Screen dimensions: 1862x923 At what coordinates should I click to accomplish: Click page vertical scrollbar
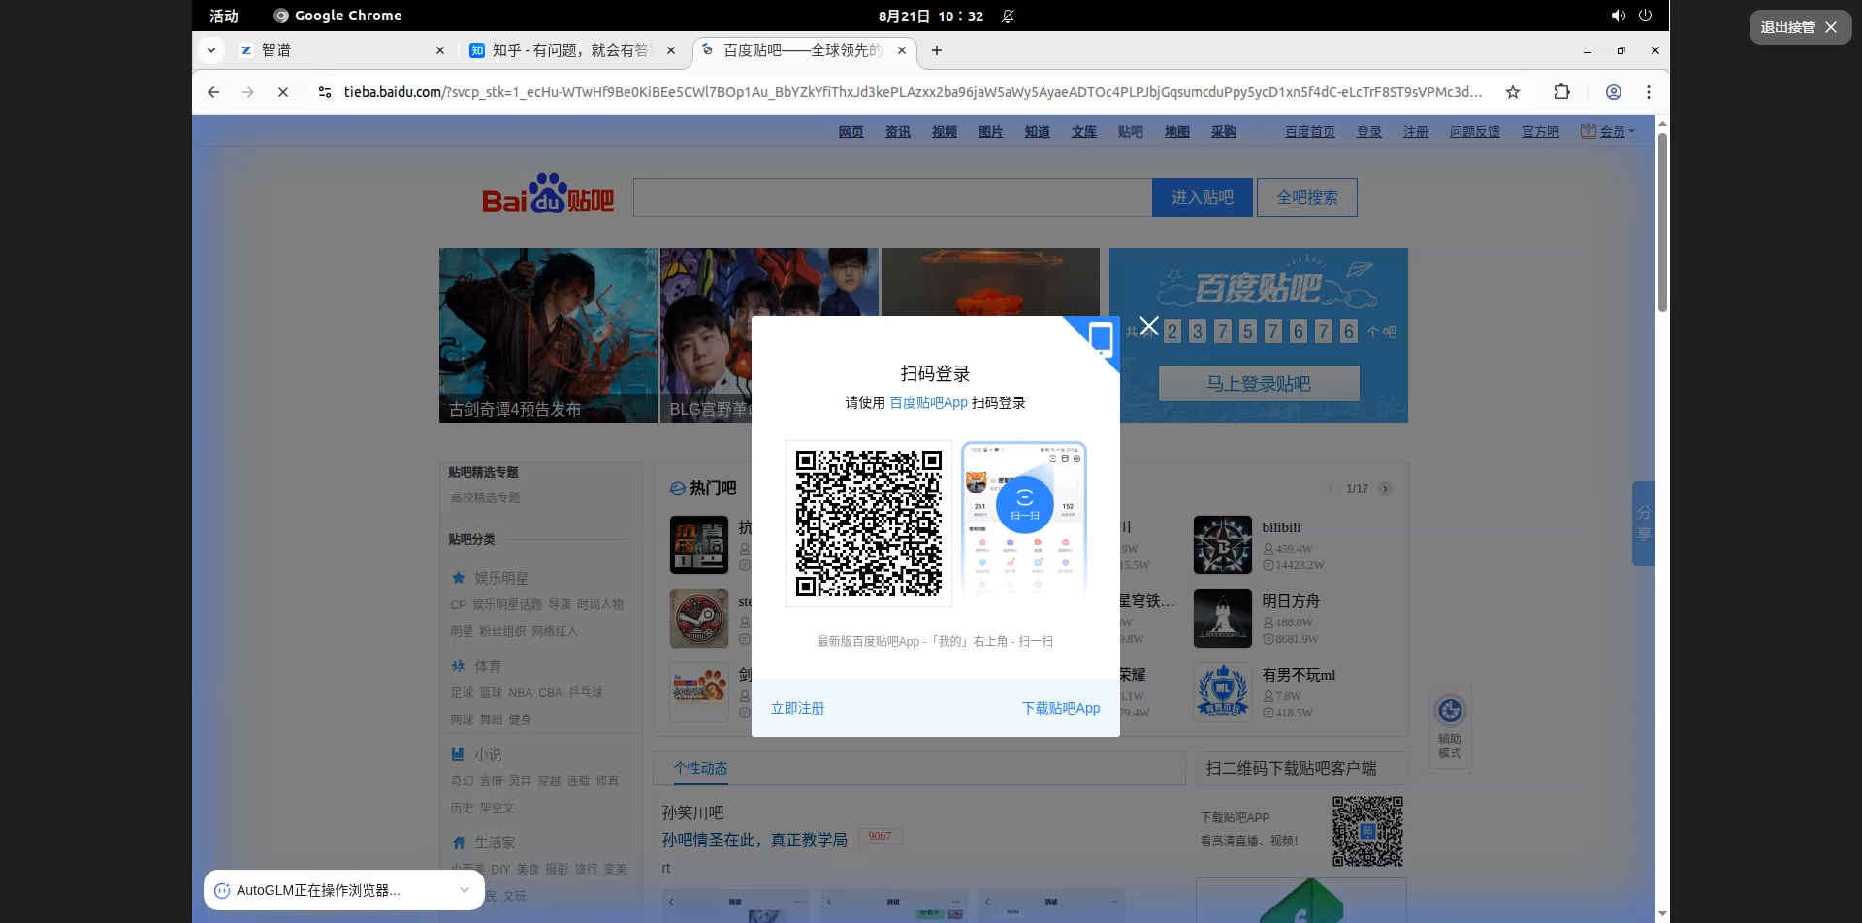(x=1662, y=223)
